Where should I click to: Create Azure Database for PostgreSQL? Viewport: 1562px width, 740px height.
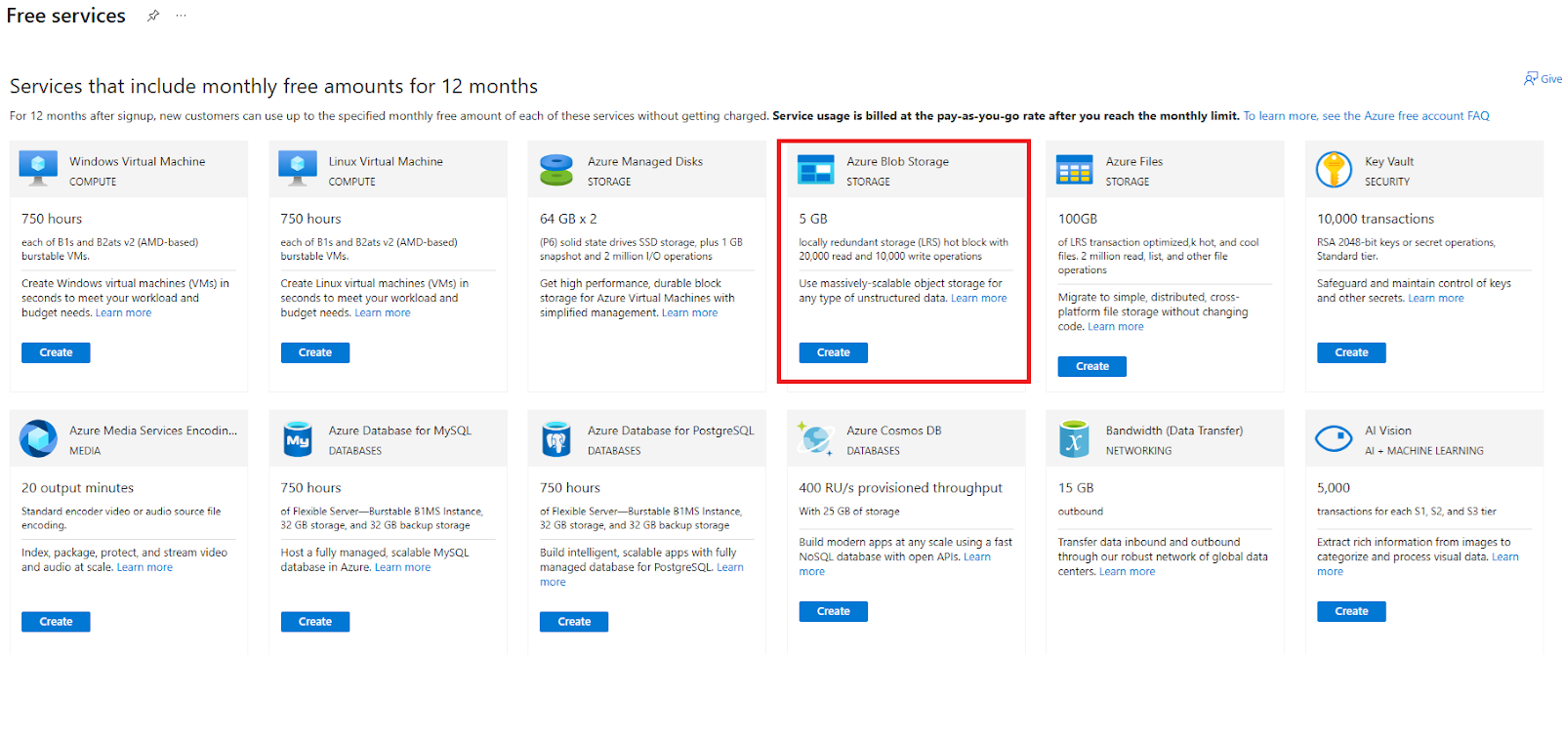click(x=574, y=622)
